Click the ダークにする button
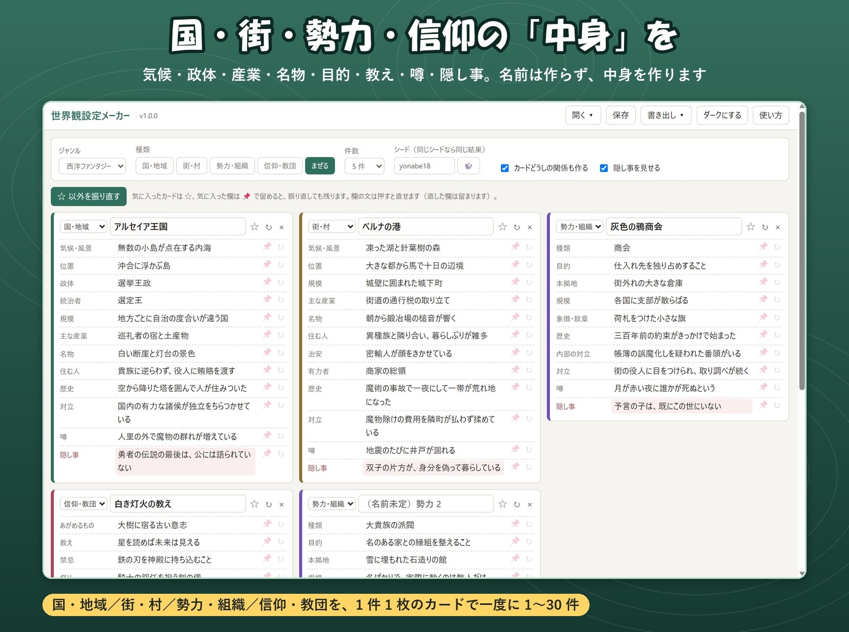849x632 pixels. 722,115
